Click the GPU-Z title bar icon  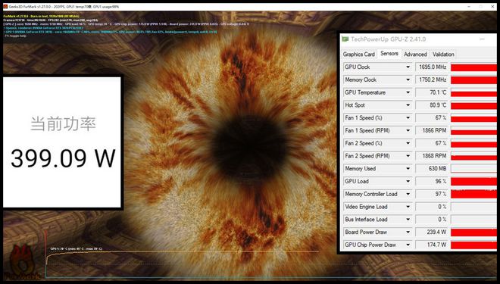[345, 39]
